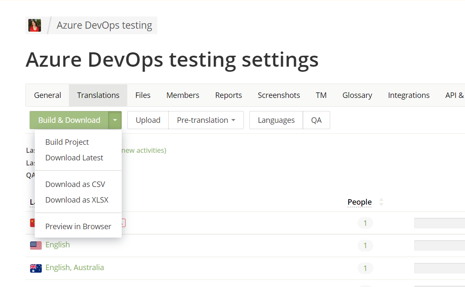The height and width of the screenshot is (287, 465).
Task: Click the United States flag icon
Action: (x=36, y=245)
